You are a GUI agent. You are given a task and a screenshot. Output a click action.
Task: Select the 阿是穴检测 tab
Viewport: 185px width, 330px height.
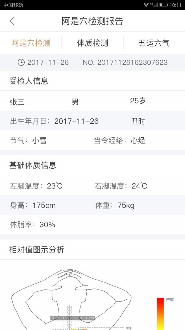pyautogui.click(x=31, y=43)
